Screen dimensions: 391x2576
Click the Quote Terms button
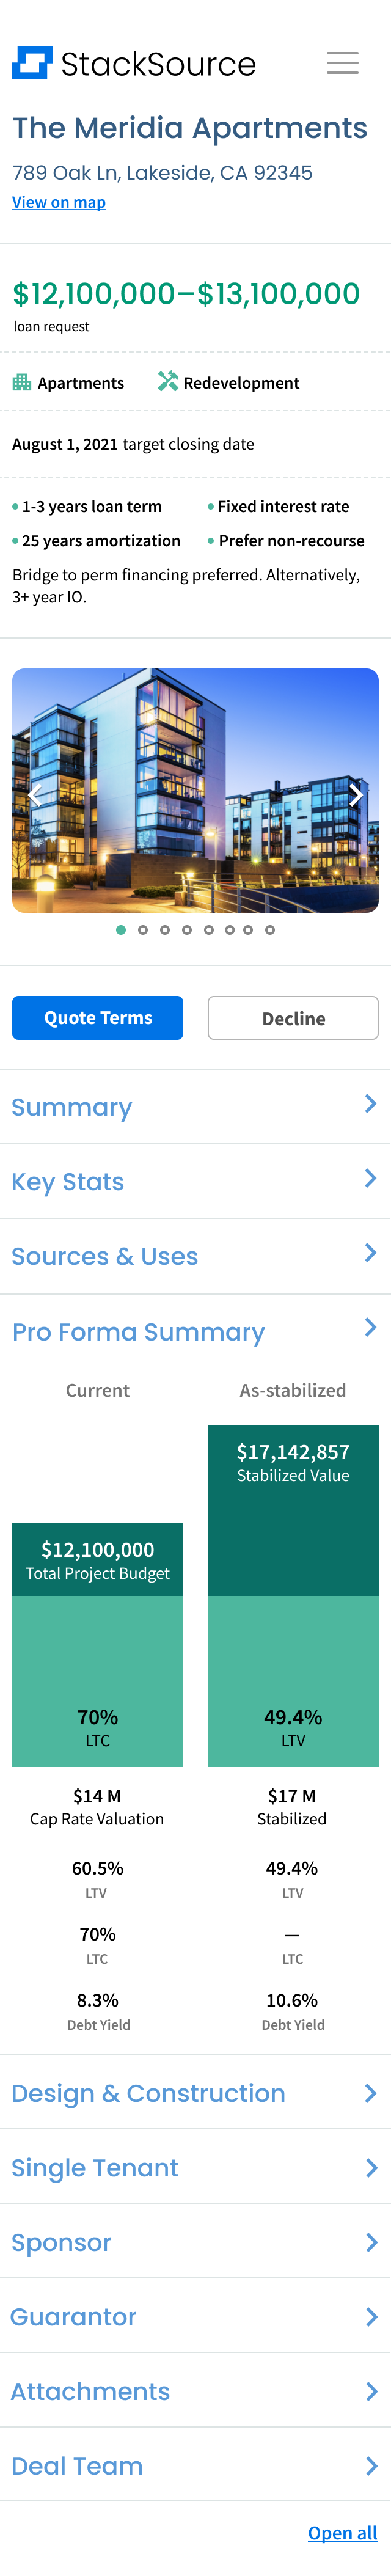pyautogui.click(x=98, y=1018)
